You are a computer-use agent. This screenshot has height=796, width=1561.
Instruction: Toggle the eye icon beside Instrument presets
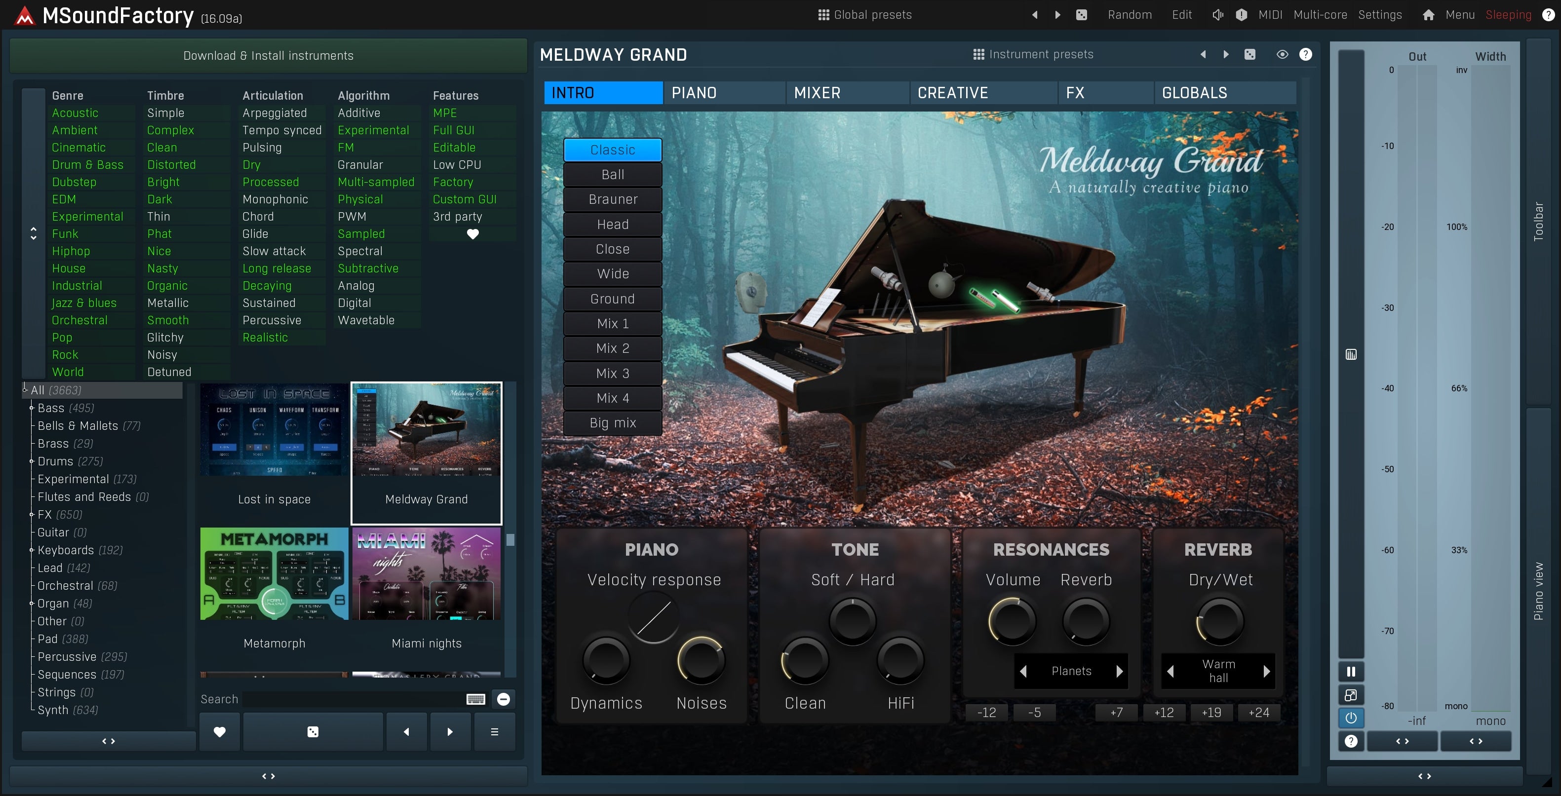[1282, 54]
